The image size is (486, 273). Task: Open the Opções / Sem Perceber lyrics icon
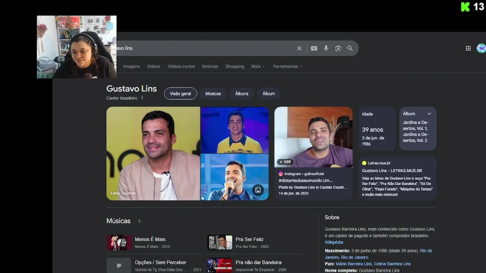pyautogui.click(x=119, y=265)
